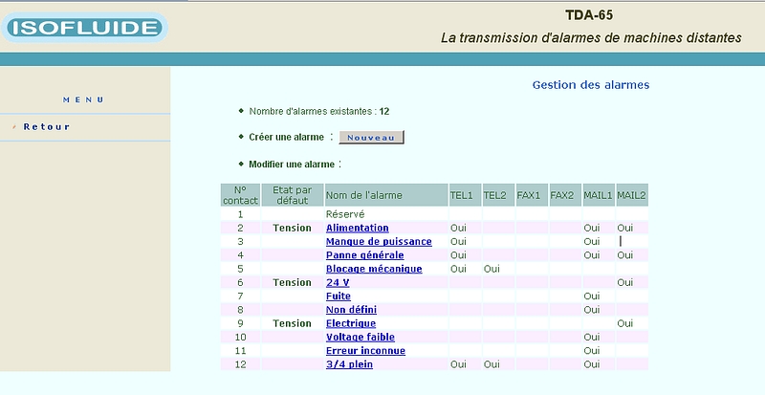Click the Etat par défaut column header
The image size is (765, 395).
pos(293,195)
